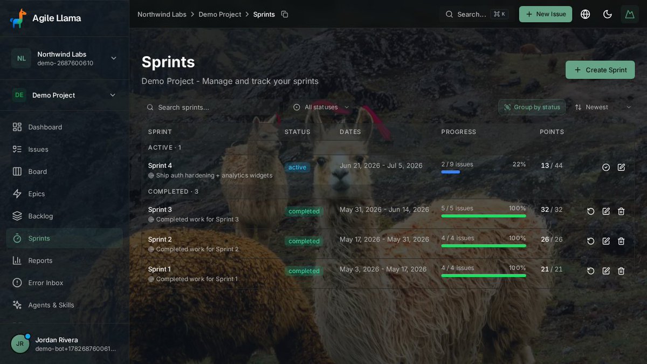Click the Northwind Labs breadcrumb link

click(162, 15)
